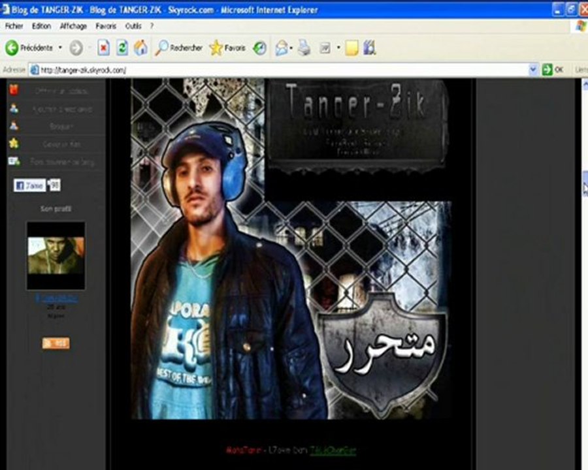This screenshot has height=470, width=588.
Task: Click the 'Son profil' heading text
Action: pyautogui.click(x=56, y=209)
